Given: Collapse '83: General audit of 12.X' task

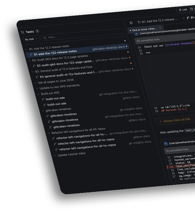Looking at the screenshot, I should [x=32, y=71].
